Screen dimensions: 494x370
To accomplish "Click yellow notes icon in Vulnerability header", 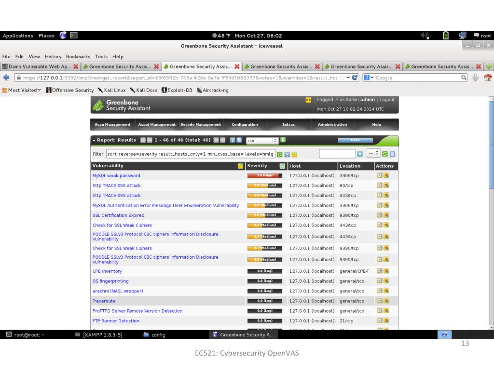I will click(240, 166).
